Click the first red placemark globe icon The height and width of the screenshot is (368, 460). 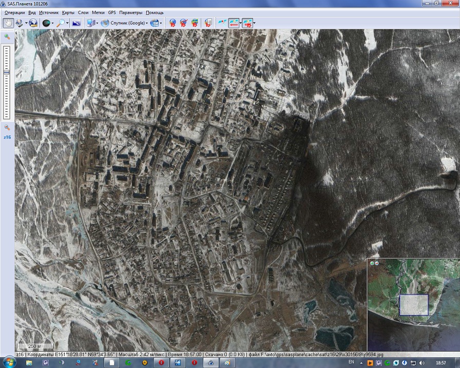tap(172, 23)
